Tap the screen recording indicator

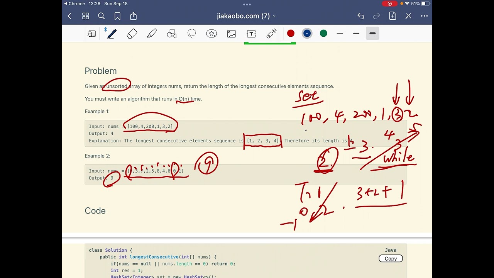(x=390, y=4)
